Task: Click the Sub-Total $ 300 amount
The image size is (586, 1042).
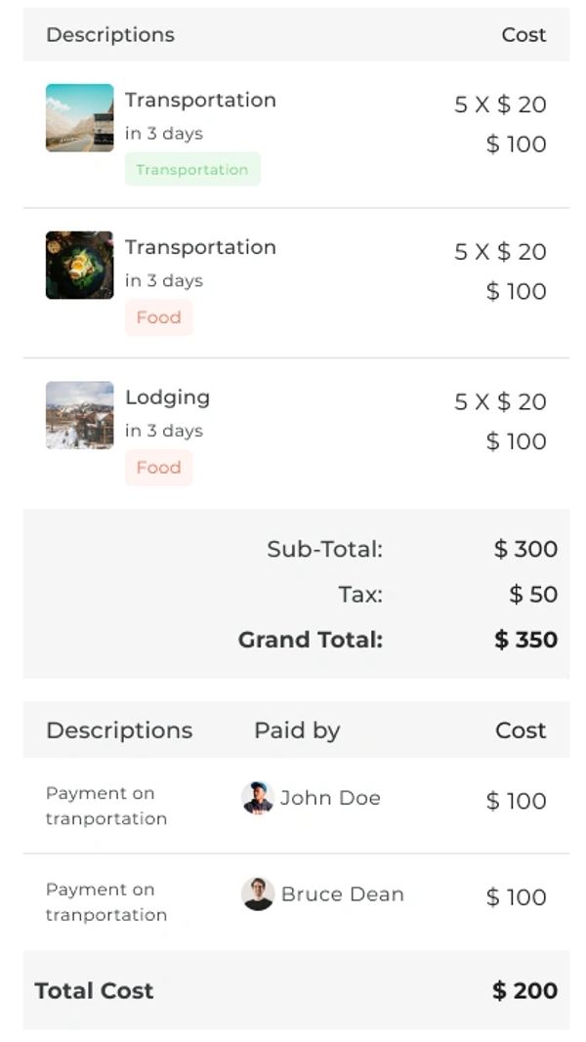Action: pos(525,549)
